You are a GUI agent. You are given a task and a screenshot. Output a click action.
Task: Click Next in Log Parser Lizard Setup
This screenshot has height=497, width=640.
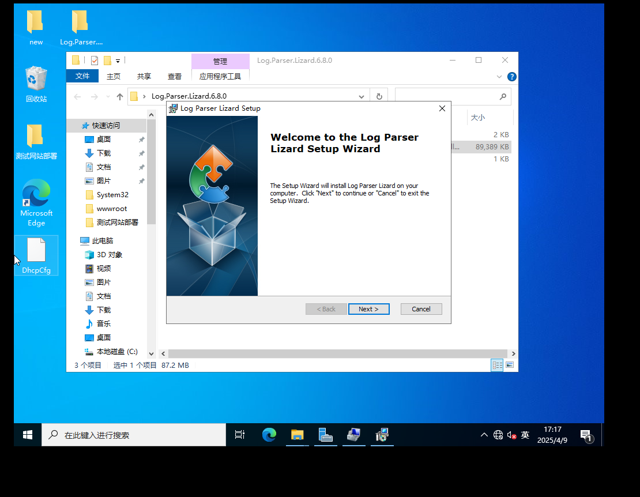click(368, 309)
